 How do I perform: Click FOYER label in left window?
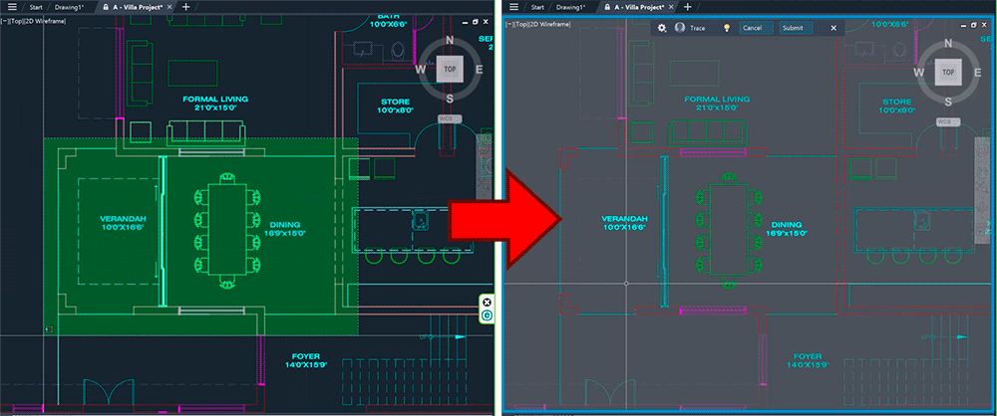(x=306, y=360)
